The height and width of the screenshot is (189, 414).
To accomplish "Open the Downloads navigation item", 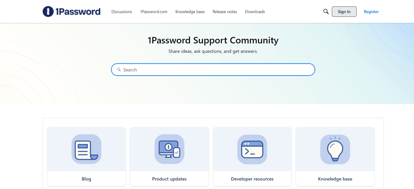I will (255, 12).
